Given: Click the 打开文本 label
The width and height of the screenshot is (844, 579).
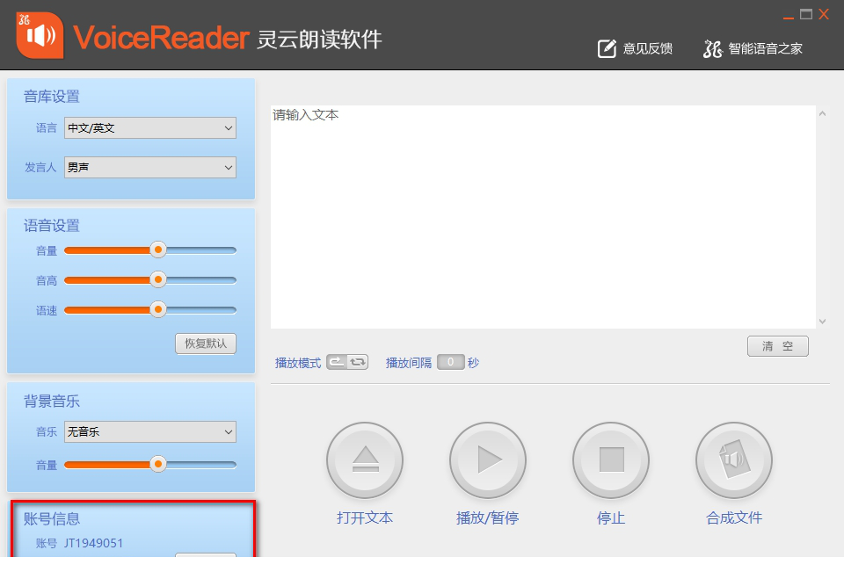Looking at the screenshot, I should tap(365, 517).
